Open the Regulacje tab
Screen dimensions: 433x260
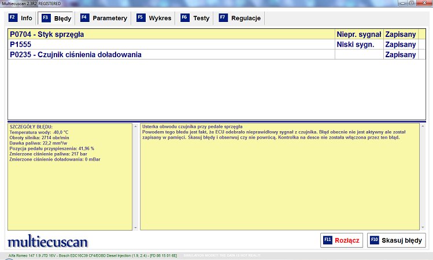tap(246, 18)
